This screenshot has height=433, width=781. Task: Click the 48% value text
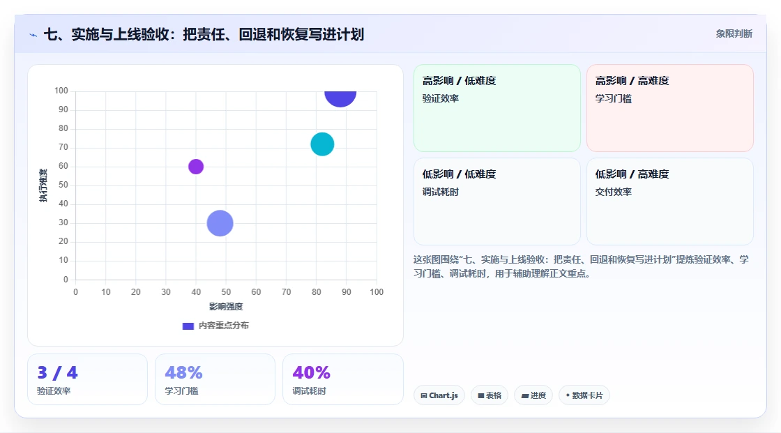click(184, 372)
